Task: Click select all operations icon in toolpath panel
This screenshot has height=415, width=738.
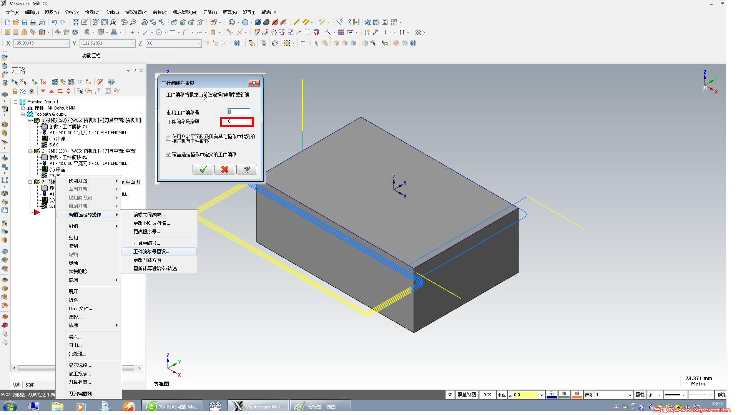Action: coord(15,82)
